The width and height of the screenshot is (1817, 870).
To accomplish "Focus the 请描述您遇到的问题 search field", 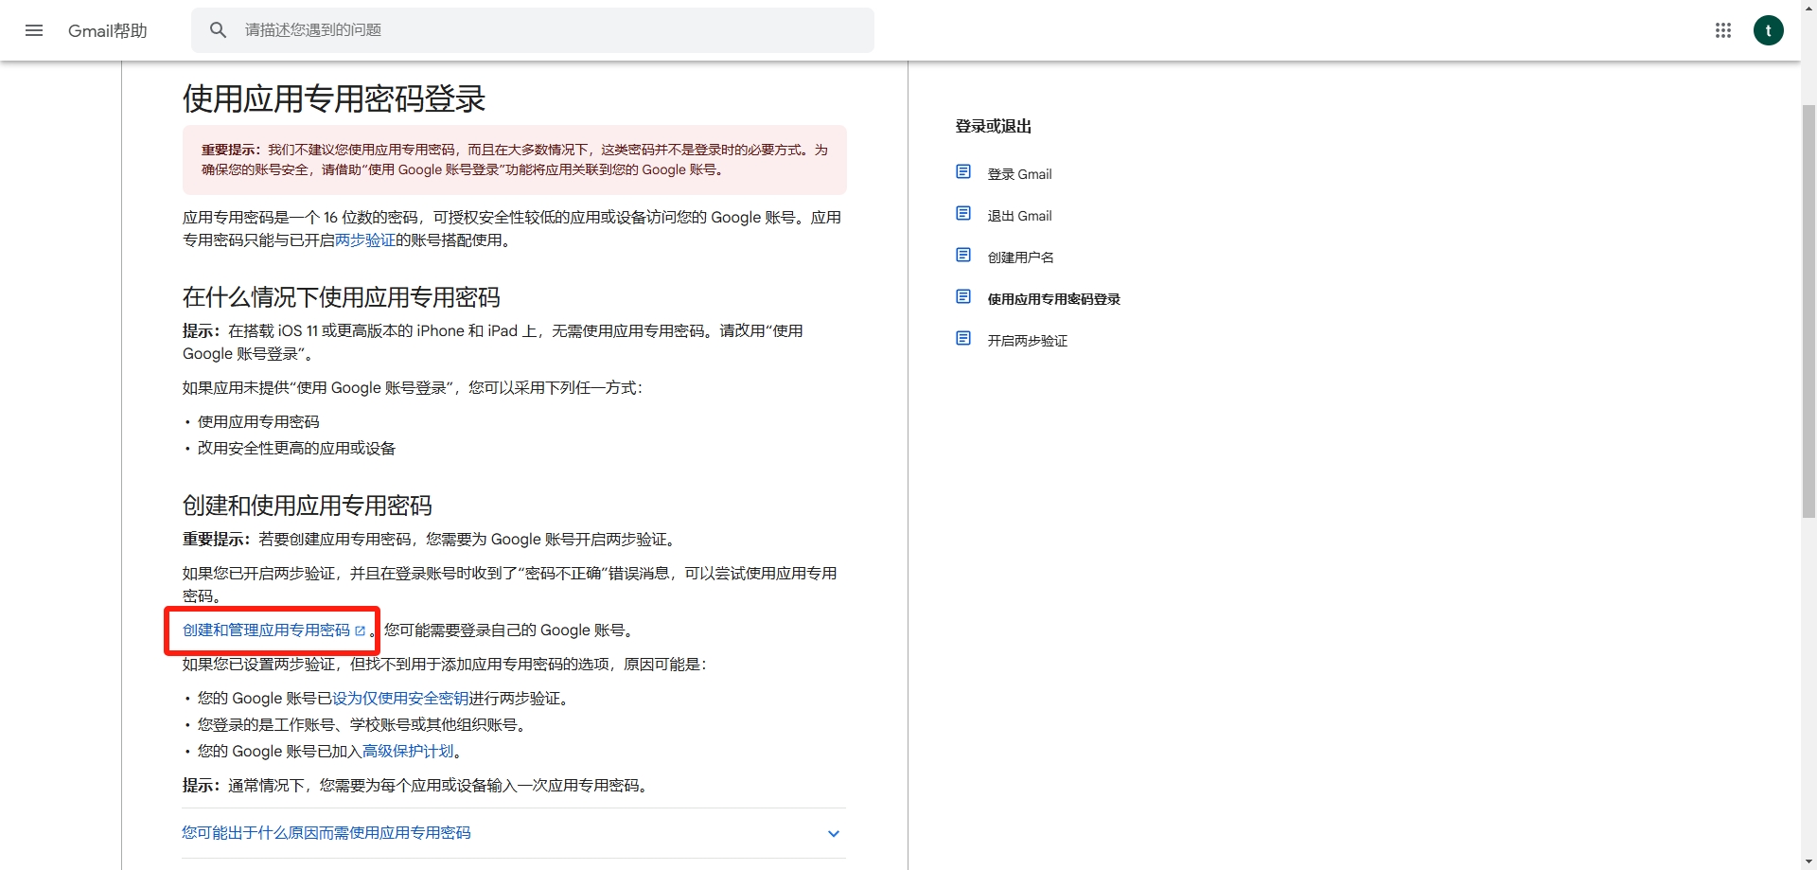I will pos(533,30).
